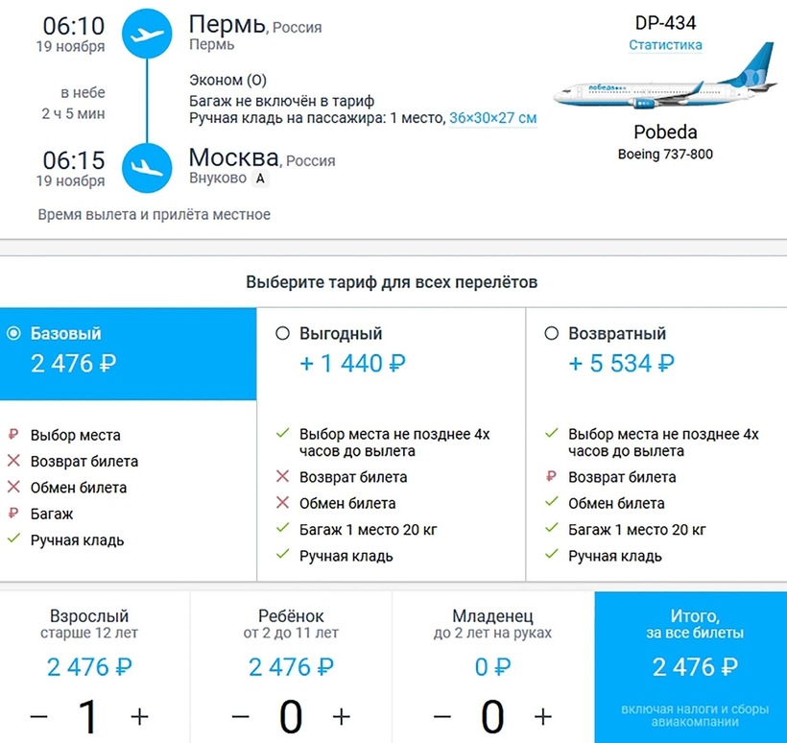
Task: Decrease the Младенец passenger count
Action: coord(441,716)
